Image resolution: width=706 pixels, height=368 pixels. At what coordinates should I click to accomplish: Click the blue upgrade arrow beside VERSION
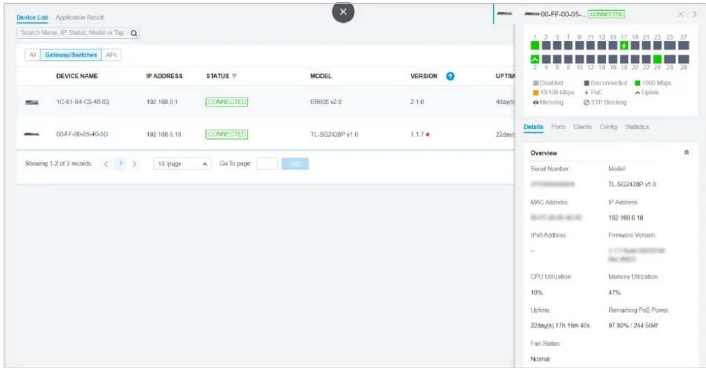[450, 76]
